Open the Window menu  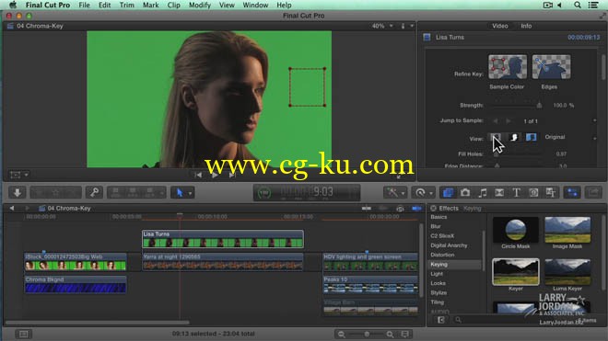(x=255, y=5)
